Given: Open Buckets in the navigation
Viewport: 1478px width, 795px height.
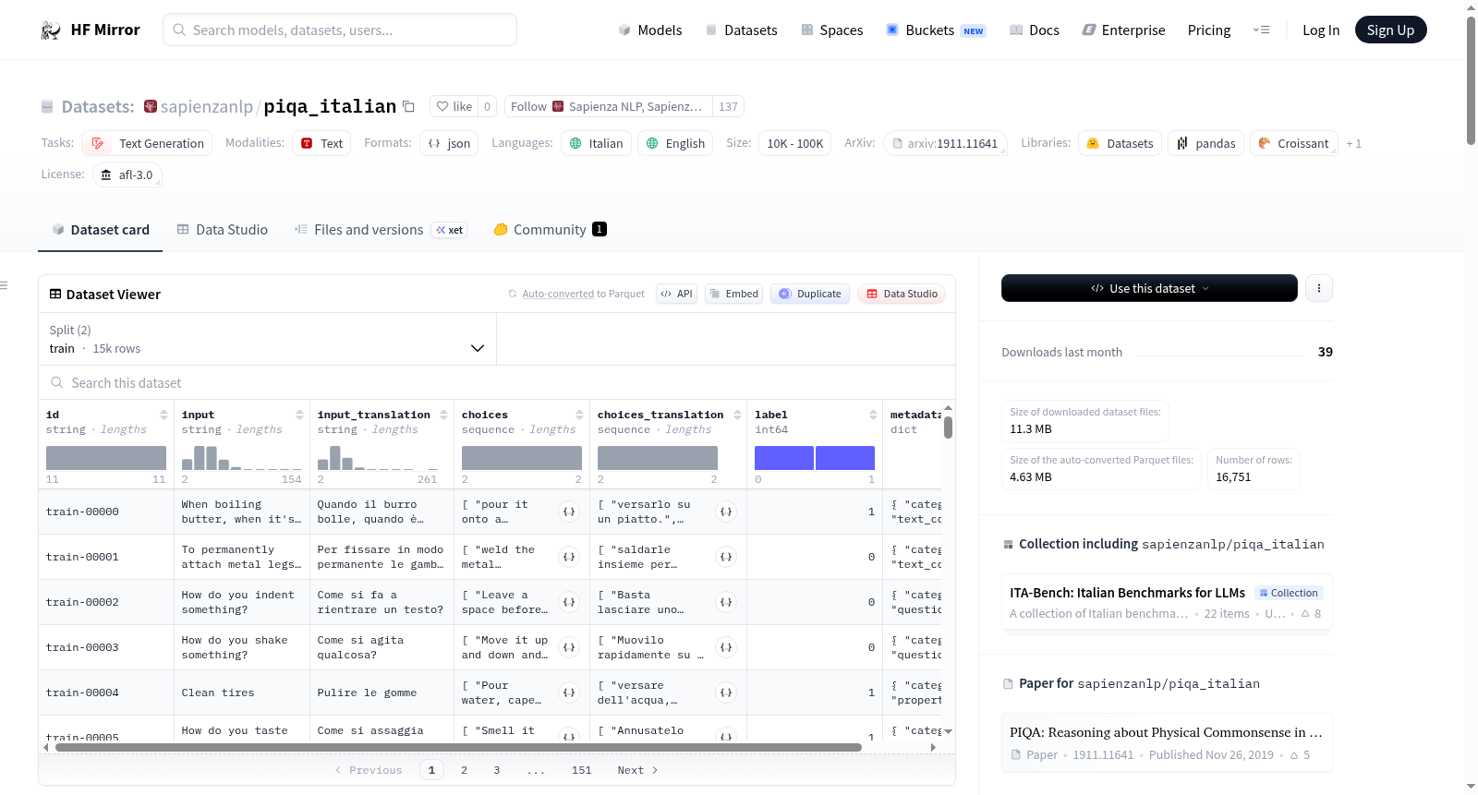Looking at the screenshot, I should 936,30.
